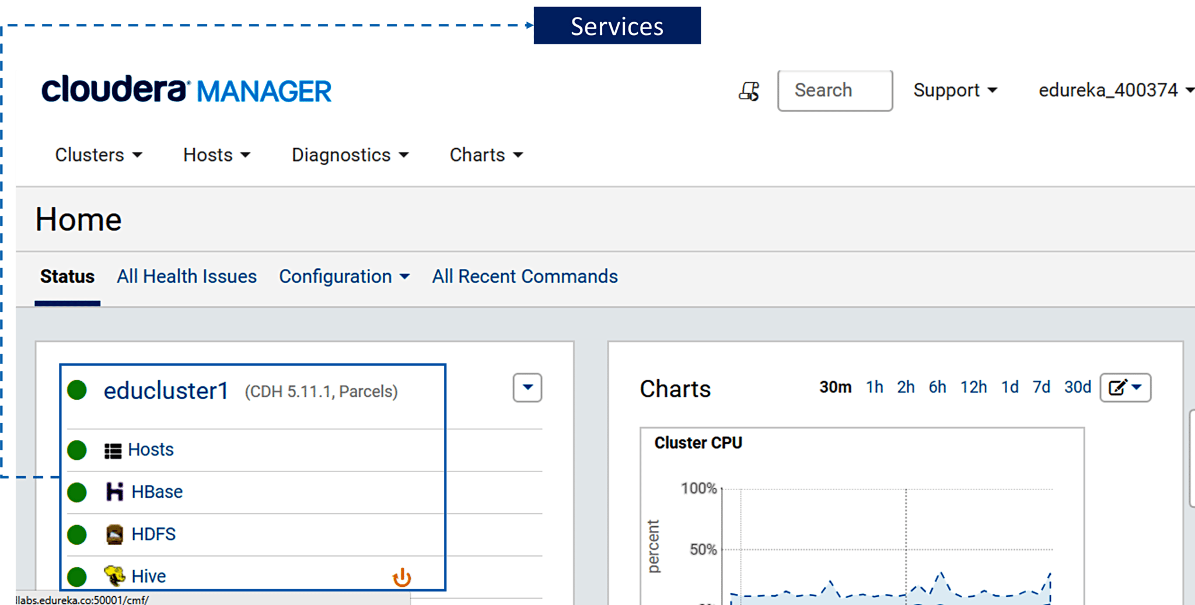The image size is (1195, 605).
Task: Set chart time range to 30d
Action: pos(1077,387)
